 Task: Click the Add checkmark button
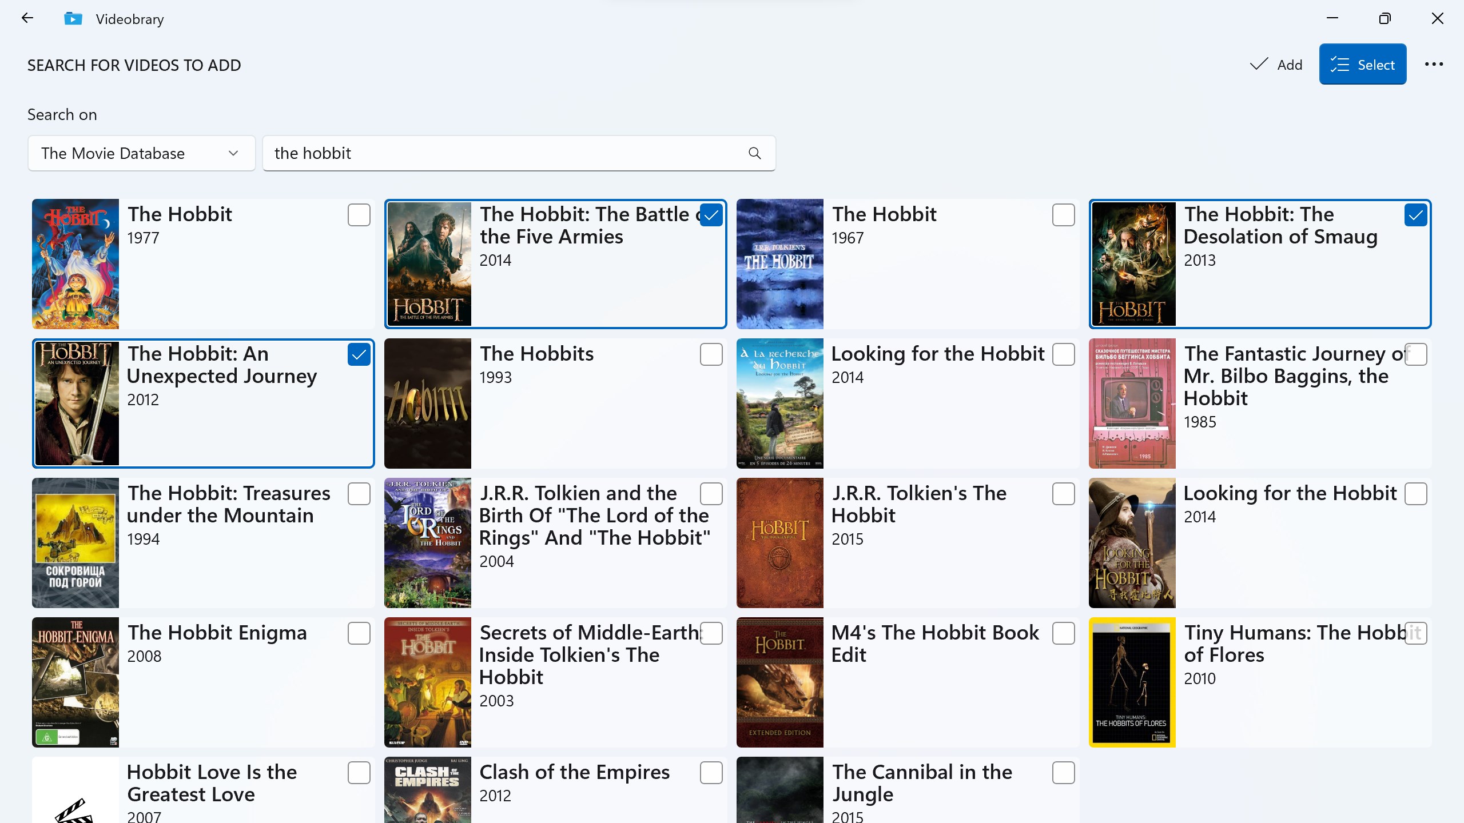[1276, 65]
